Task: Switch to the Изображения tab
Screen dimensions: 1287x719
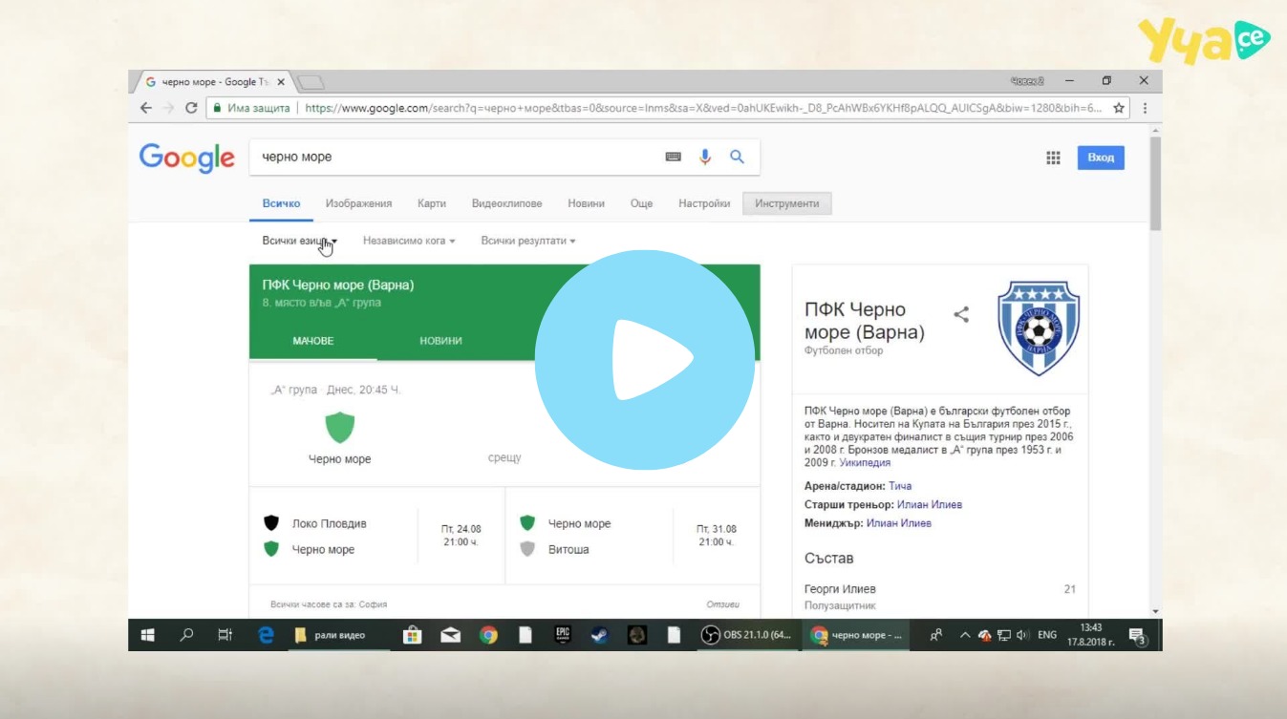Action: tap(358, 203)
